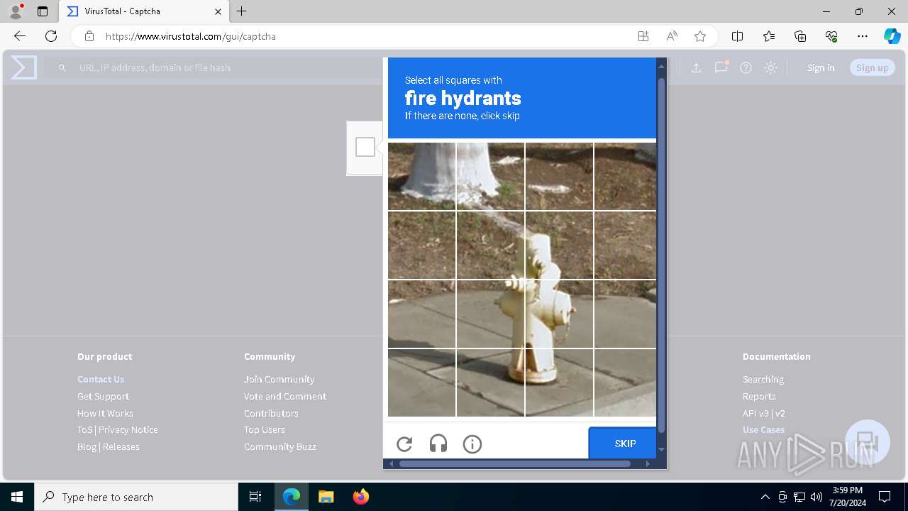This screenshot has width=908, height=511.
Task: Open the Top Users link
Action: [265, 429]
